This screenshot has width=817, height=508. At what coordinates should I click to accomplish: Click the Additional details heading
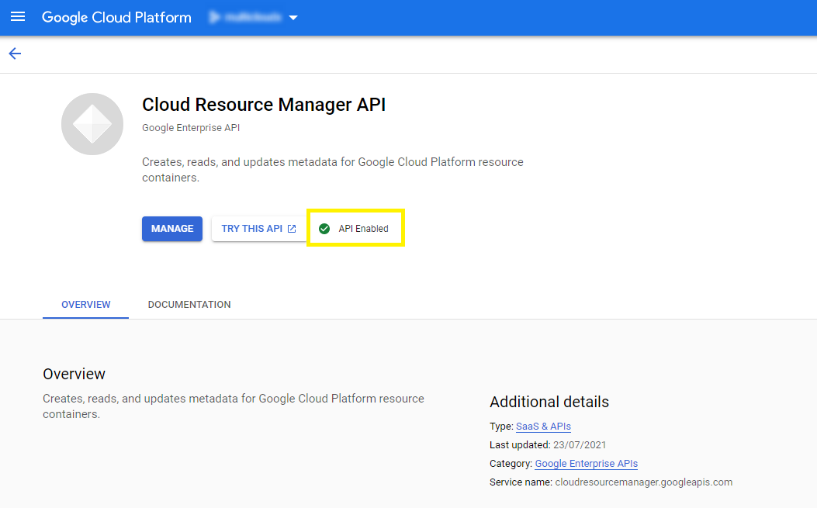click(549, 402)
